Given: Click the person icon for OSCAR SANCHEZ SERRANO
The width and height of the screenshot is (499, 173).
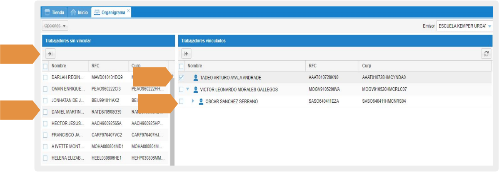Looking at the screenshot, I should click(201, 101).
